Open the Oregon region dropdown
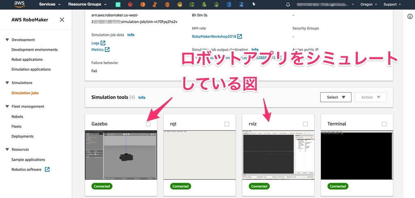Screen dimensions: 415x198 coord(368,4)
